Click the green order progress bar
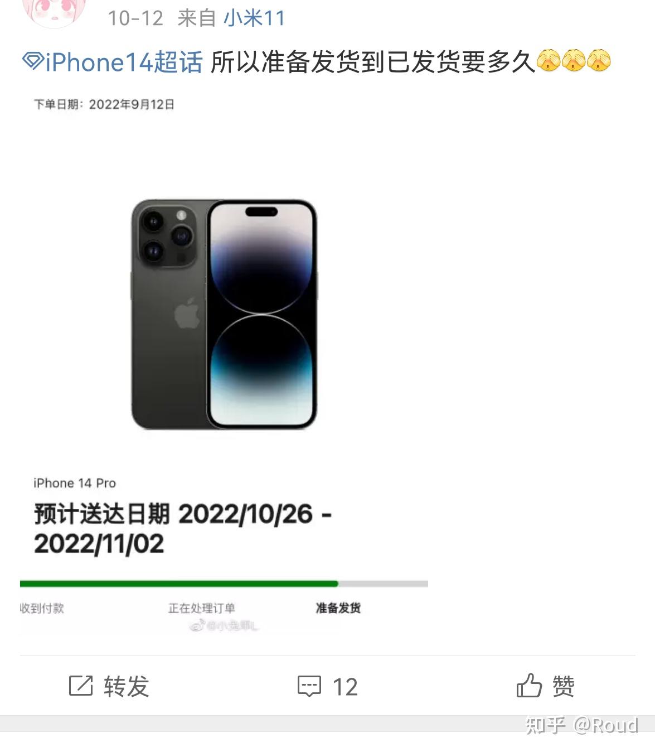The width and height of the screenshot is (655, 752). (x=179, y=584)
